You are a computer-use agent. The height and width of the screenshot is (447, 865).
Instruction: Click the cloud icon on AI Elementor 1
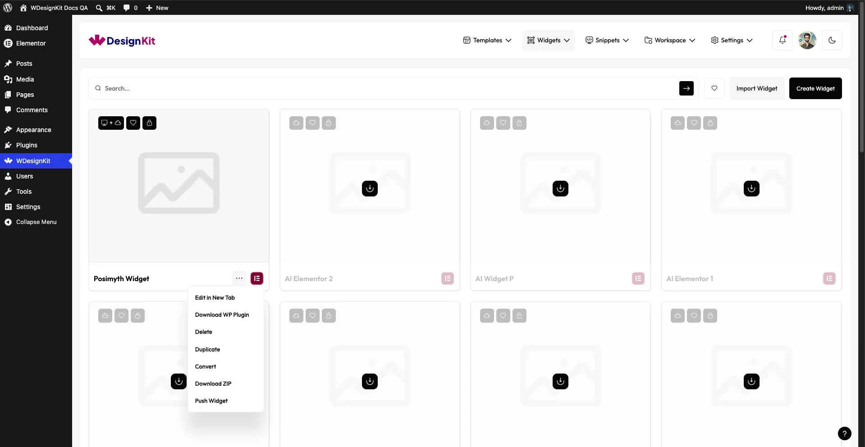click(x=678, y=123)
